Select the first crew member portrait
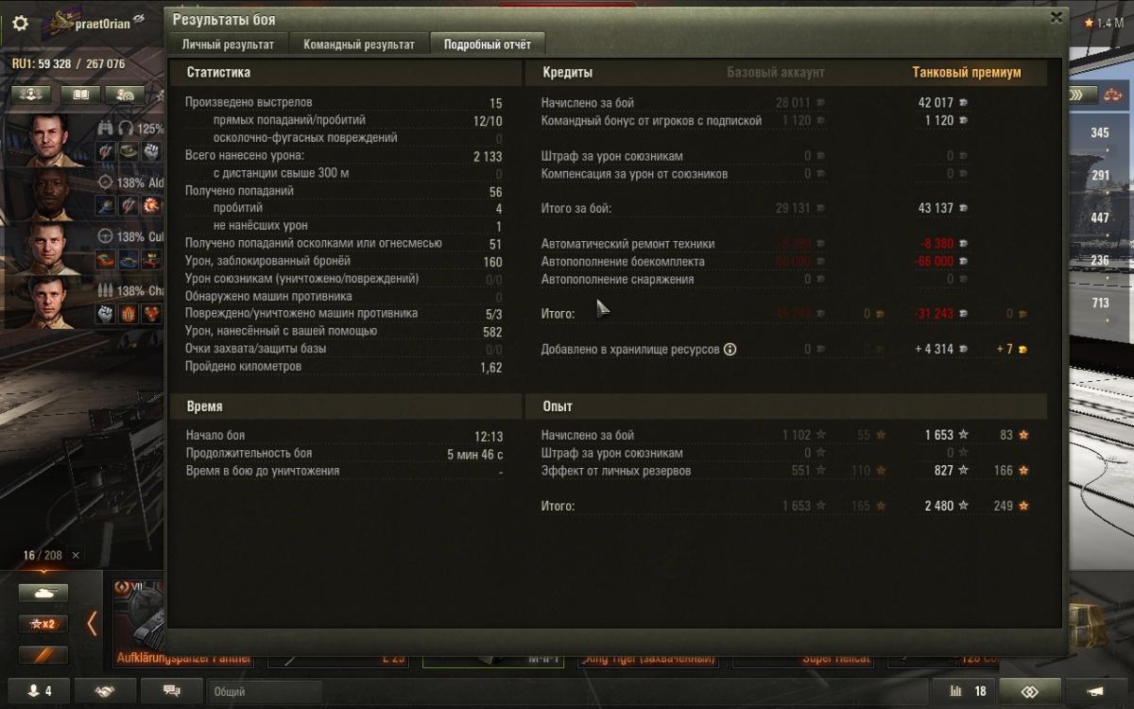This screenshot has width=1134, height=709. pos(48,139)
